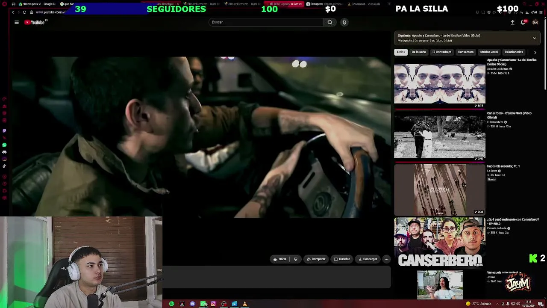Open ¿Qué pasó realmente con Canserbero? thumbnail

pos(440,243)
